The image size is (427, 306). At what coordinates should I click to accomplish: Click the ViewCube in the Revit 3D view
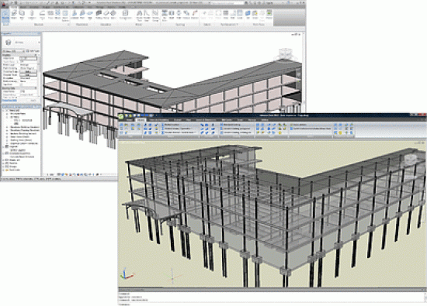pos(285,53)
